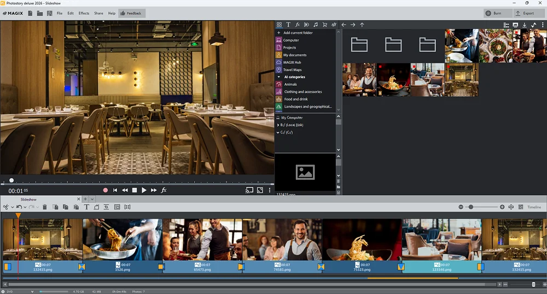Viewport: 547px width, 294px height.
Task: Open the Share menu
Action: pyautogui.click(x=98, y=13)
